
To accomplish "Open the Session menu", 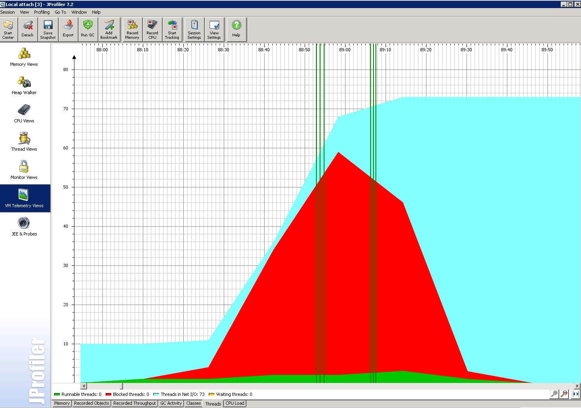I will [8, 12].
